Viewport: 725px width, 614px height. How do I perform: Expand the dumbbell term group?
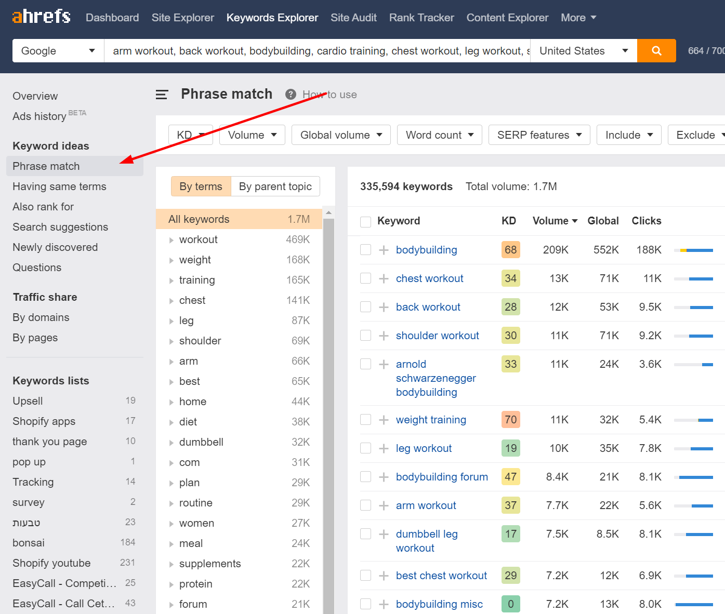(171, 443)
